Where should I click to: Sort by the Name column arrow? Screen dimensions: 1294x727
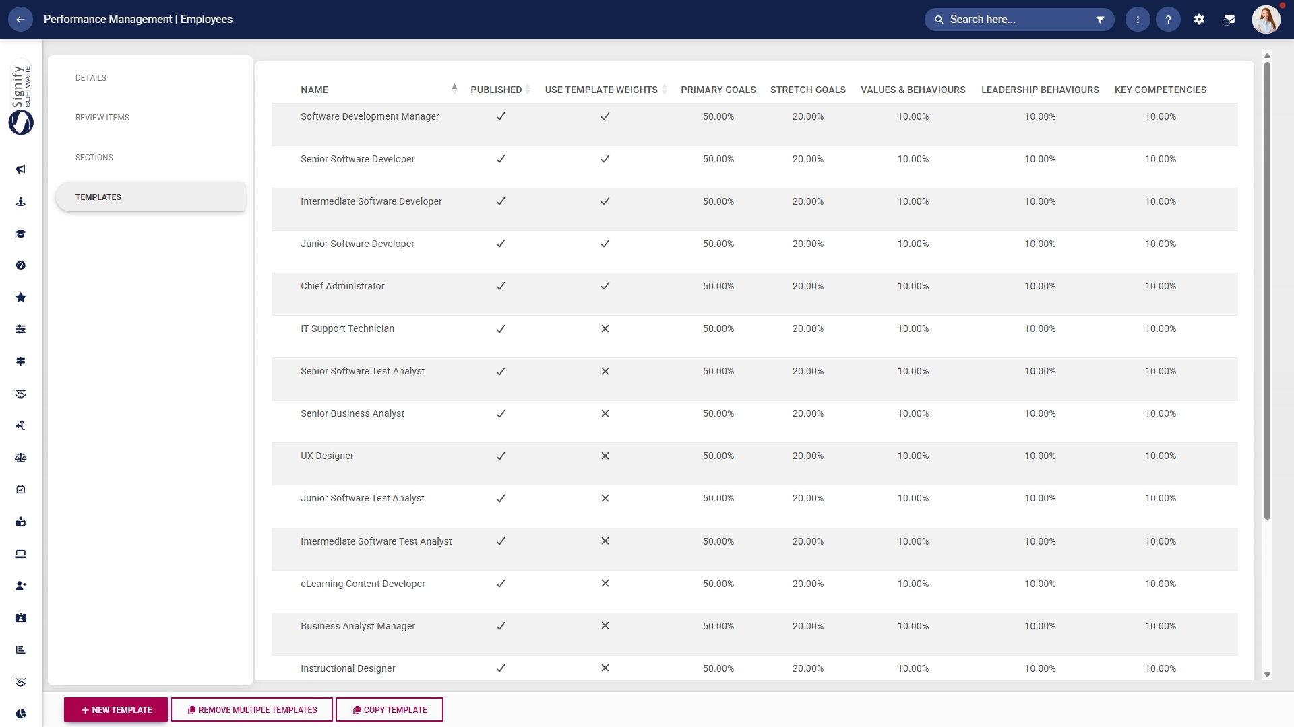click(454, 89)
